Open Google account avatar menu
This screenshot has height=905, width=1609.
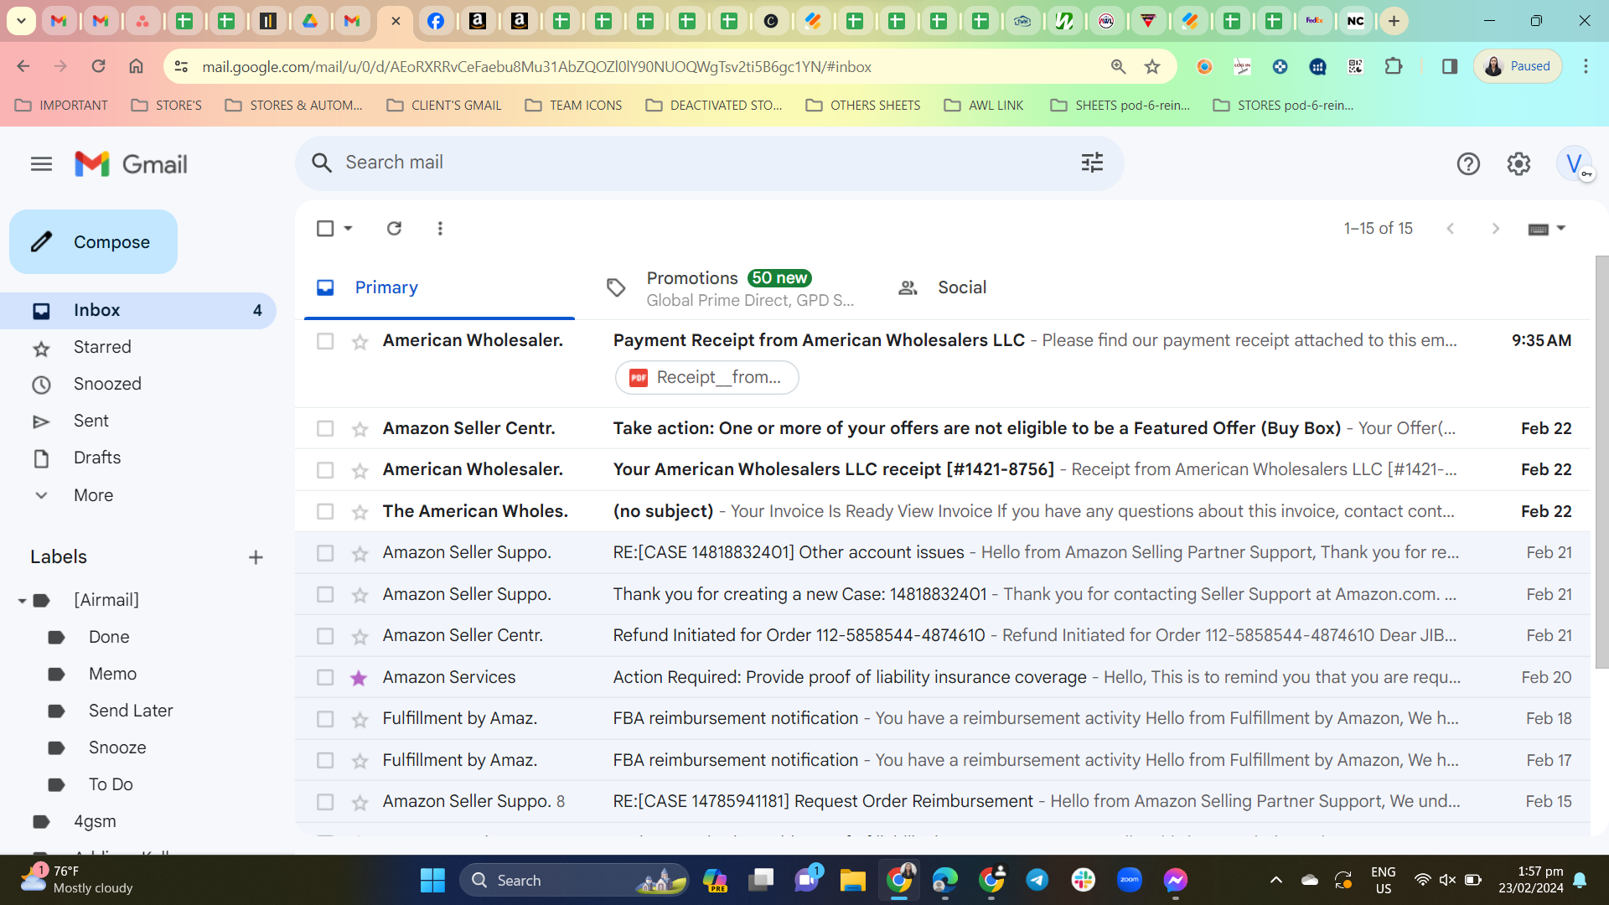tap(1574, 164)
